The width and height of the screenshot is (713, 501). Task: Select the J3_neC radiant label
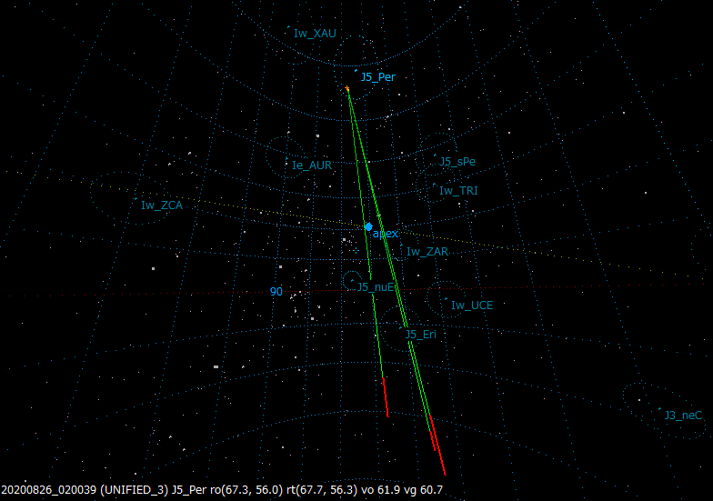683,416
